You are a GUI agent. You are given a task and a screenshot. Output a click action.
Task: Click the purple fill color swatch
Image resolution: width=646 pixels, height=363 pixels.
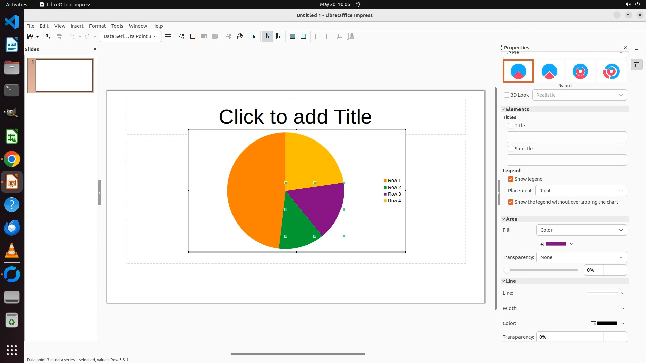(x=555, y=244)
